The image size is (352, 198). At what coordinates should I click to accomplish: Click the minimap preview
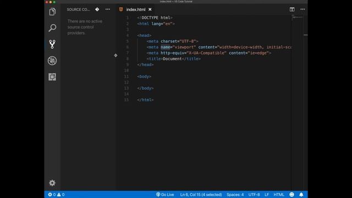(298, 18)
